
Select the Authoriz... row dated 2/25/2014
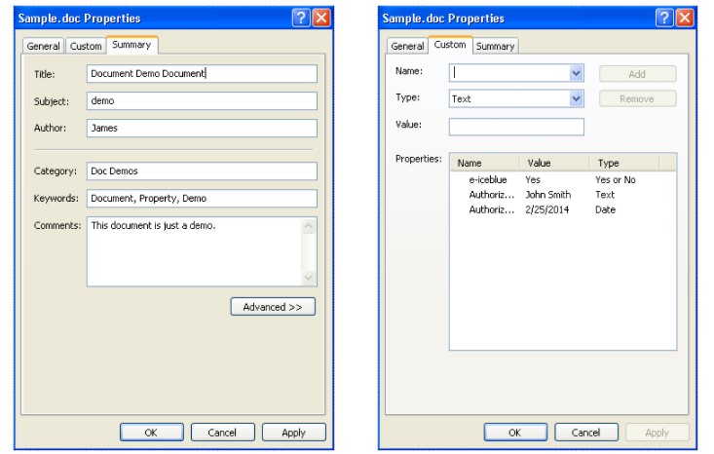pyautogui.click(x=563, y=209)
